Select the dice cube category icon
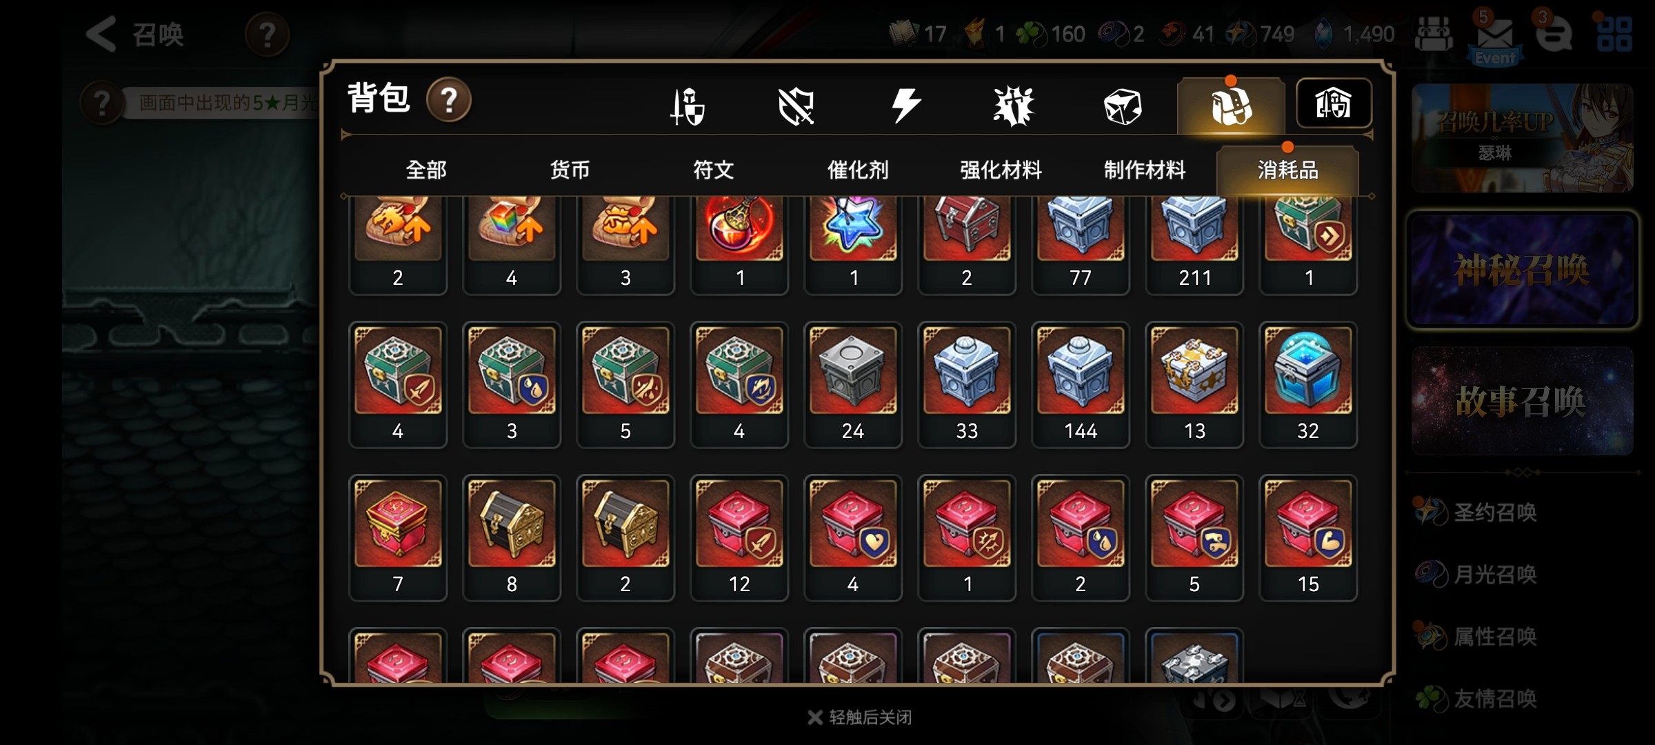Screen dimensions: 1655x745 tap(1122, 107)
